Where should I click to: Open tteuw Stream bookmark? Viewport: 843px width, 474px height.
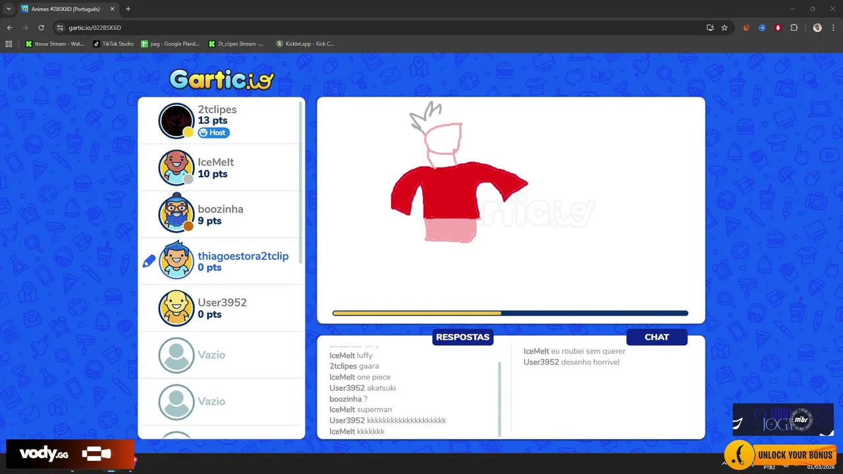(55, 43)
